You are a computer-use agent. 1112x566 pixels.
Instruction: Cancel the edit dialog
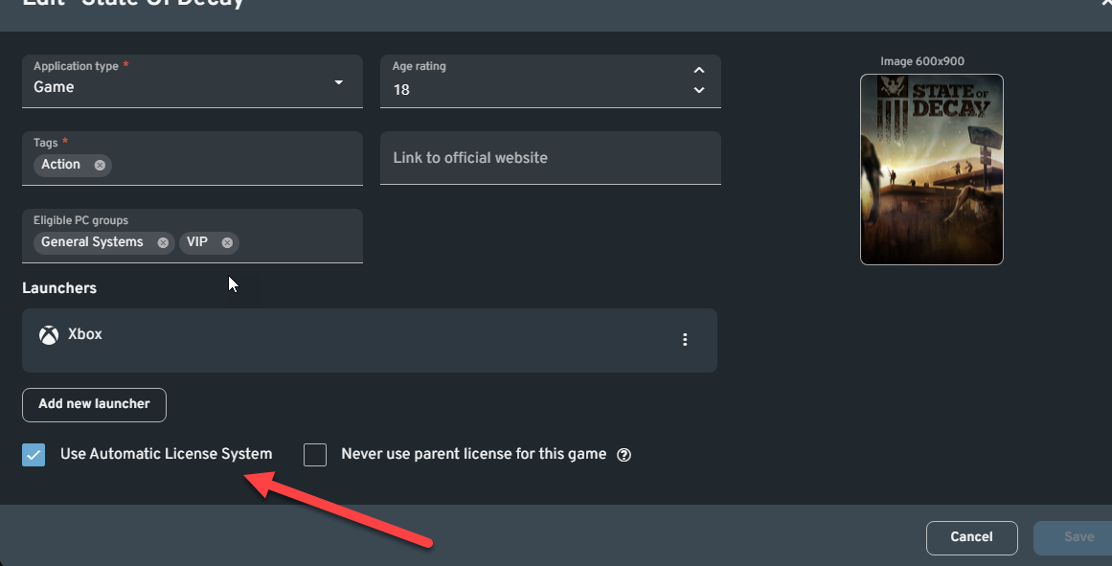(971, 537)
